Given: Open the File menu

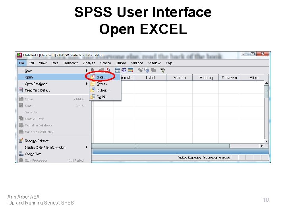Looking at the screenshot, I should tap(21, 63).
